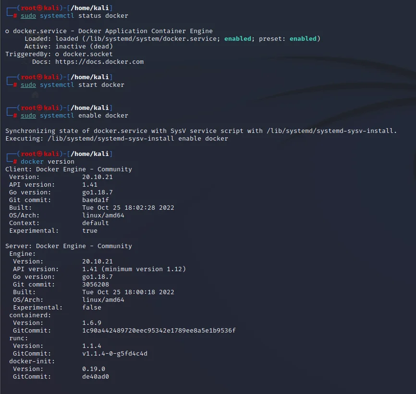Click the containerd GitCommit hash
Image resolution: width=416 pixels, height=394 pixels.
tap(159, 330)
